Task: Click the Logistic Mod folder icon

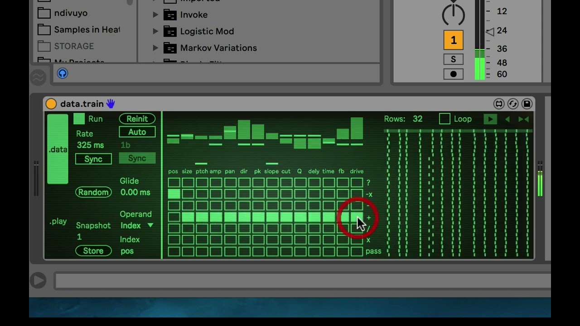Action: [x=170, y=32]
